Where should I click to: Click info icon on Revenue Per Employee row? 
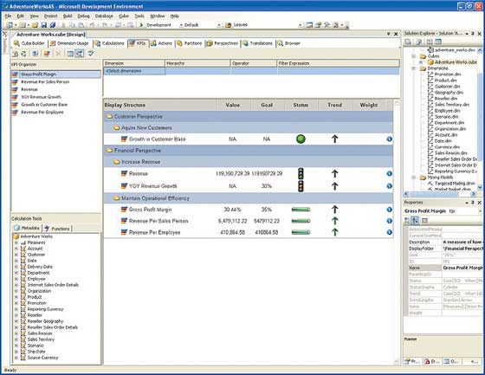pyautogui.click(x=390, y=232)
